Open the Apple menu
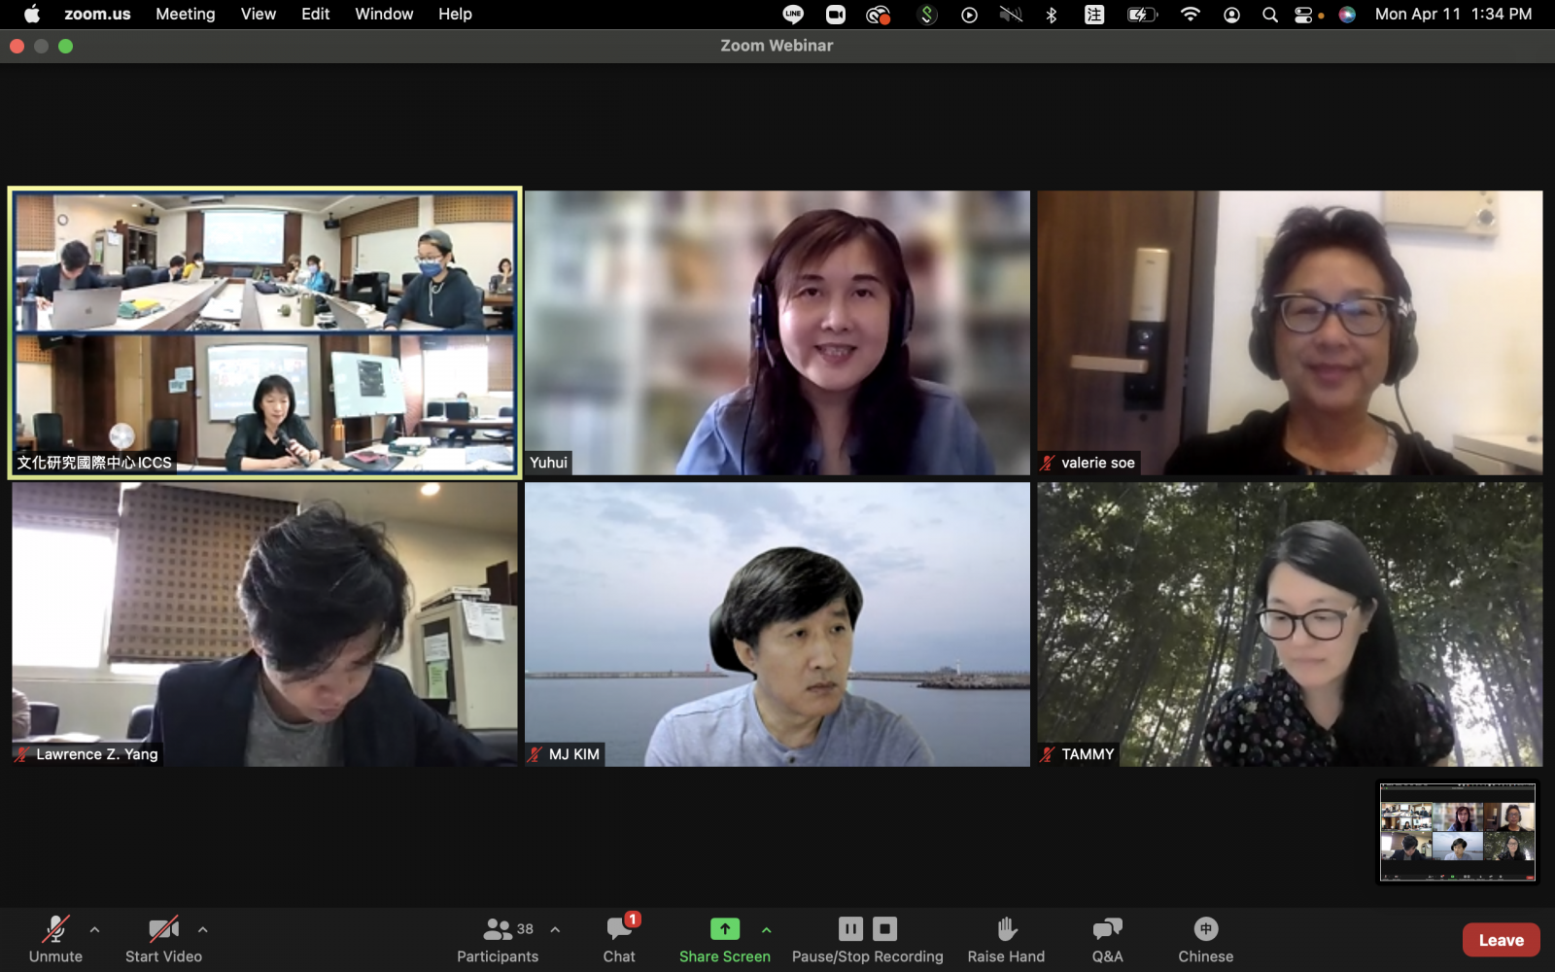Image resolution: width=1555 pixels, height=972 pixels. coord(31,14)
